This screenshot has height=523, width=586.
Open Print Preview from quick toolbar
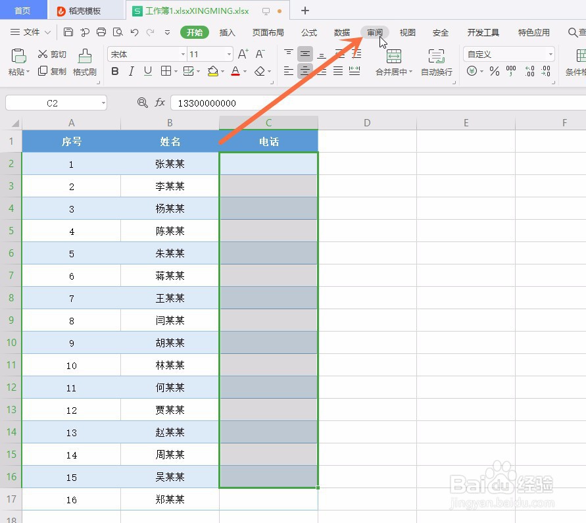point(118,32)
